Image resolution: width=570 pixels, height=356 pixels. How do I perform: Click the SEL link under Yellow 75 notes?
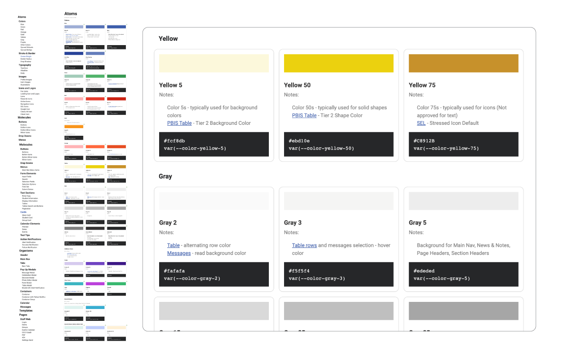[421, 123]
